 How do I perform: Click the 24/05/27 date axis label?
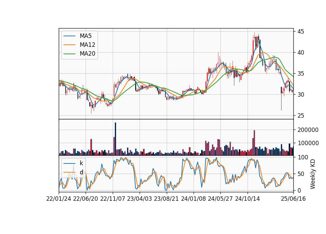220,199
